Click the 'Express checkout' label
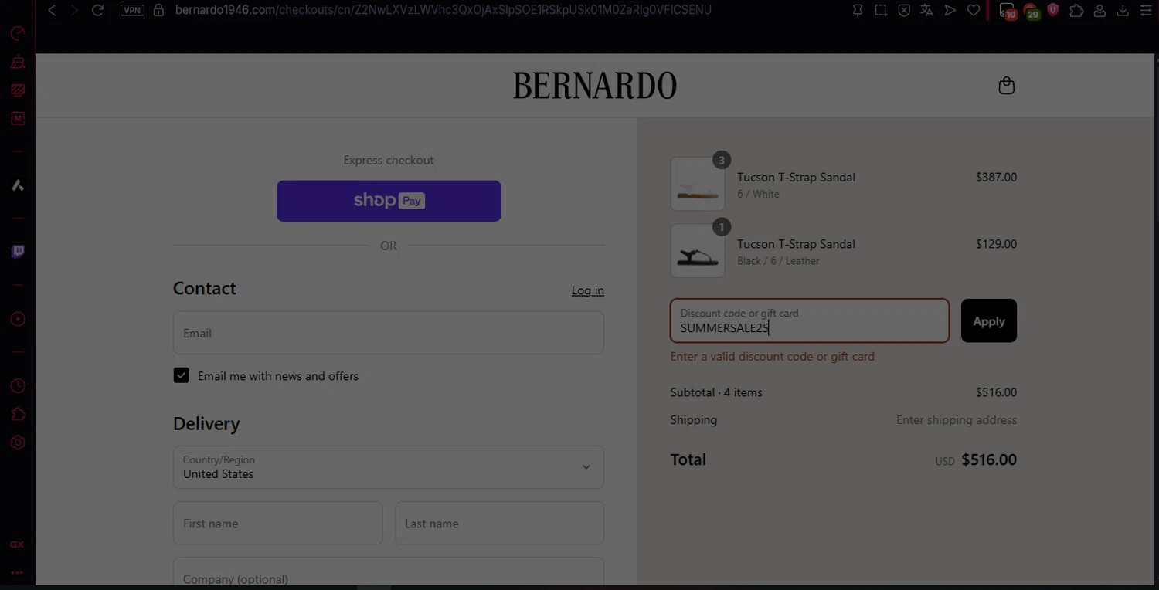 click(389, 160)
